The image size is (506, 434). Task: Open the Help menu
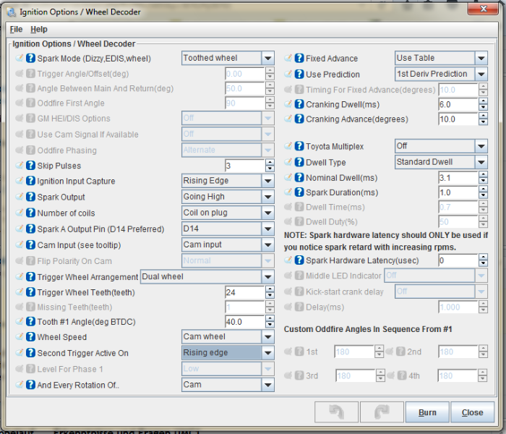[39, 30]
